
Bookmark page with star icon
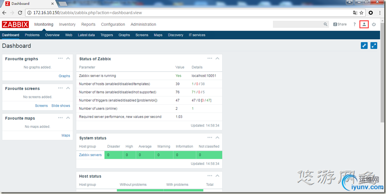point(362,12)
